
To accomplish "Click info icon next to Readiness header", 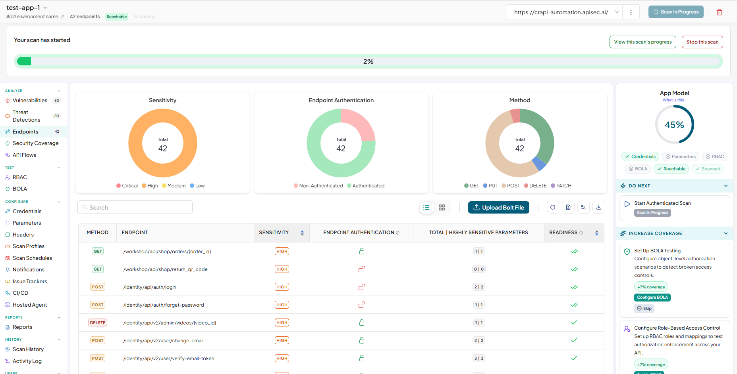I will click(x=581, y=233).
